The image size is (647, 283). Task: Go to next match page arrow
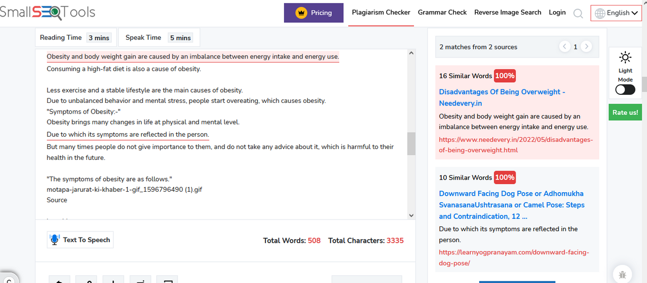[586, 46]
